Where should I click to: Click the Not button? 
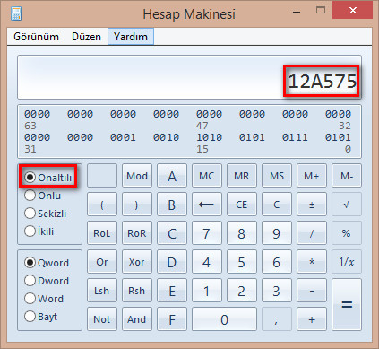coord(102,319)
